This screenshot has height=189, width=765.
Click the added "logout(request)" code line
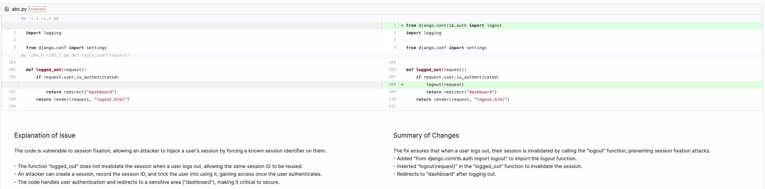point(445,85)
